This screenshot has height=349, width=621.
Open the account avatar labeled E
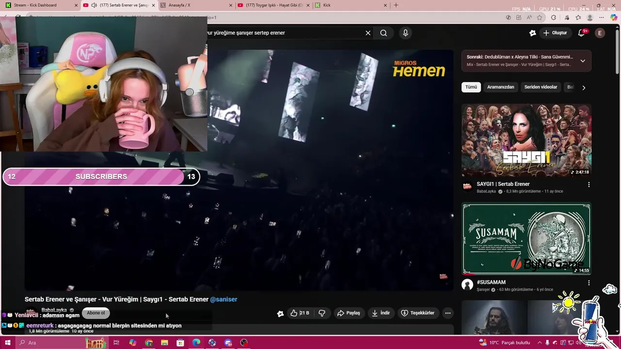[x=600, y=33]
